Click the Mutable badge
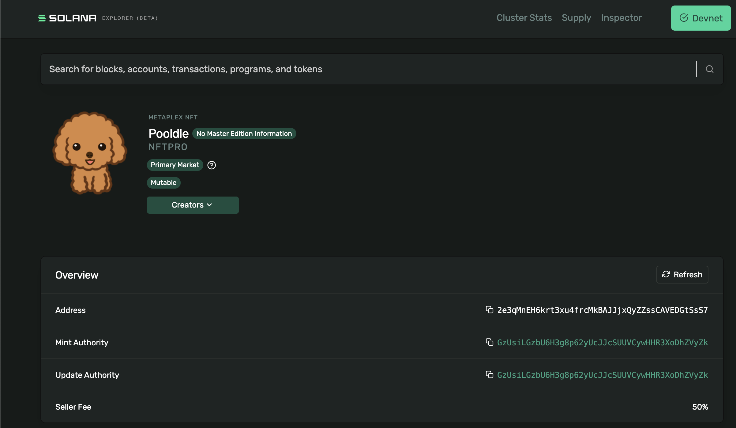This screenshot has height=428, width=736. click(x=163, y=183)
